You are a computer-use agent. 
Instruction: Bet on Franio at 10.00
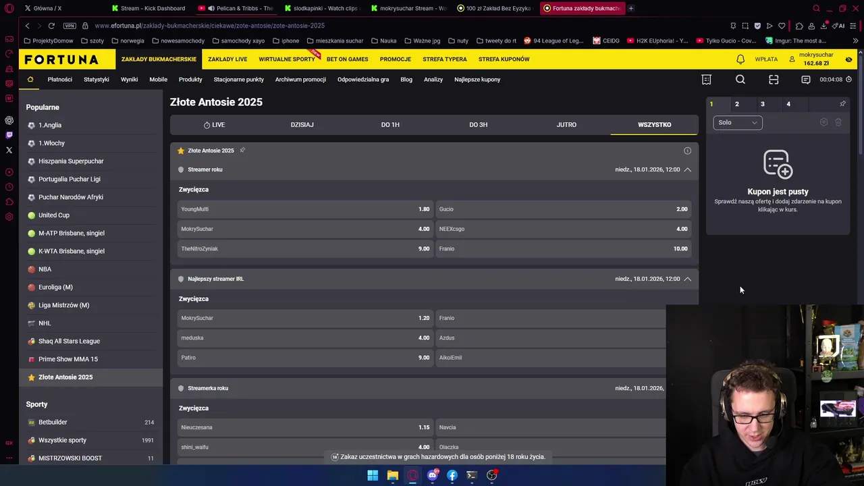563,248
